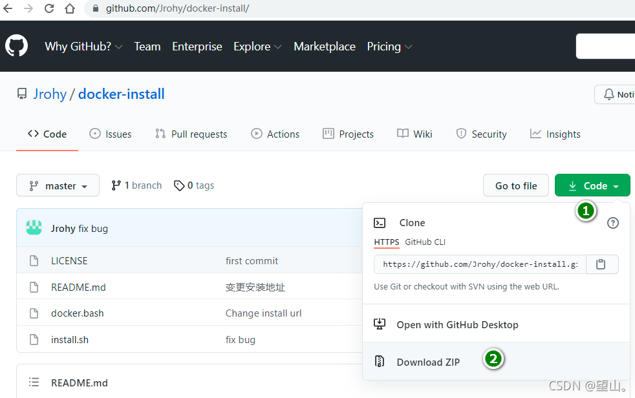Expand the Why GitHub? menu

pyautogui.click(x=83, y=47)
